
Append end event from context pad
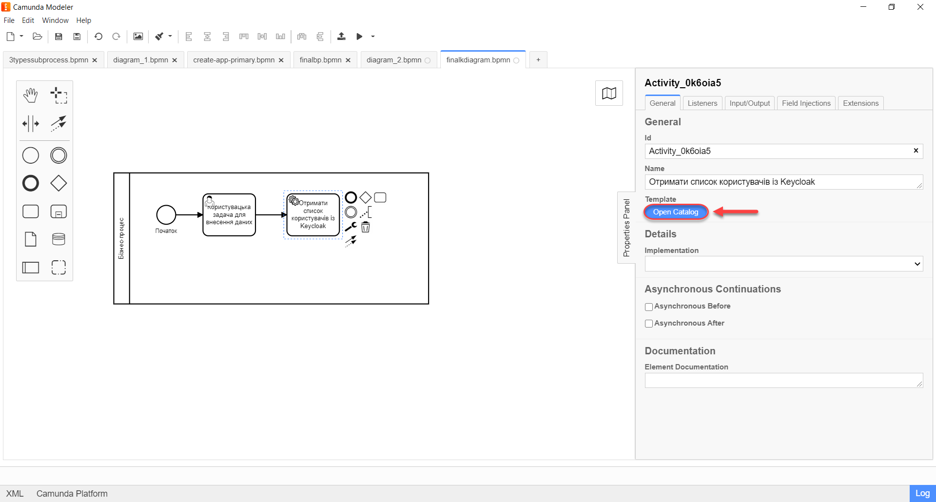click(351, 197)
